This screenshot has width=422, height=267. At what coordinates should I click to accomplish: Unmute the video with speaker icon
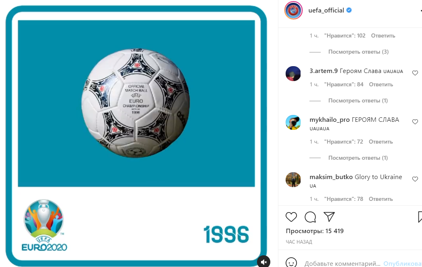tap(264, 262)
